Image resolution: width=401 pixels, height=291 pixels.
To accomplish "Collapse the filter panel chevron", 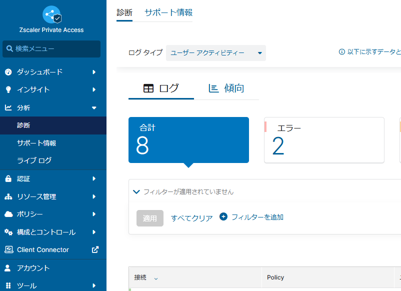I will tap(136, 191).
